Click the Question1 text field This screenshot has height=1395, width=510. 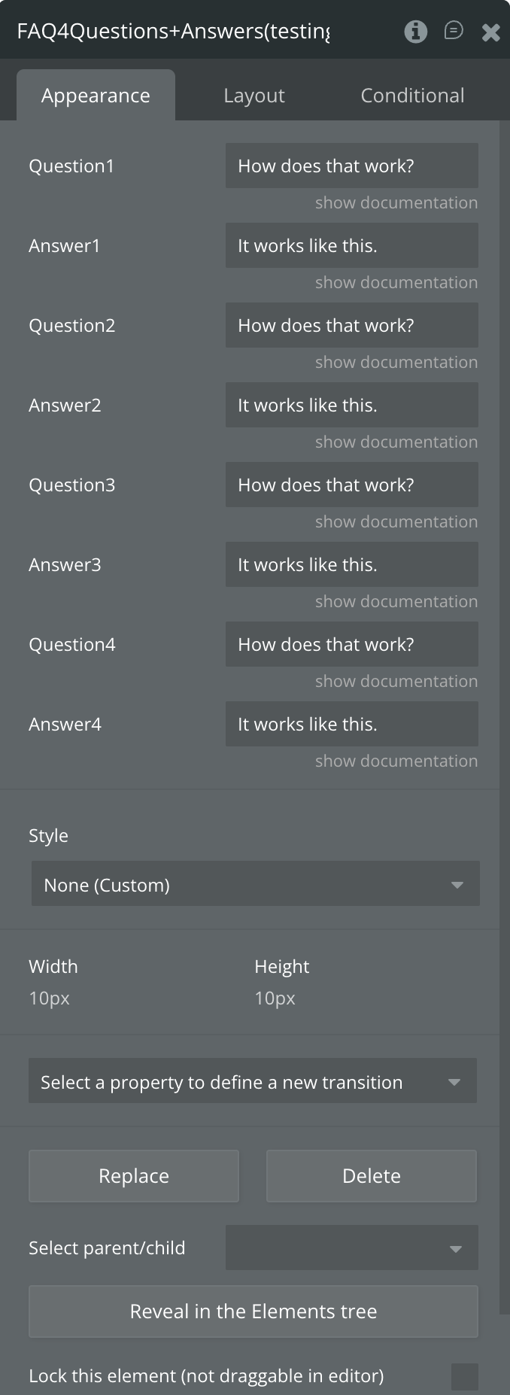point(351,166)
